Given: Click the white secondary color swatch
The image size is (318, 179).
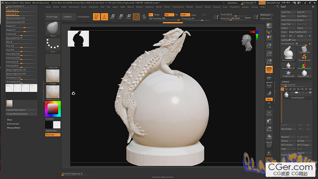Looking at the screenshot, I should [57, 125].
